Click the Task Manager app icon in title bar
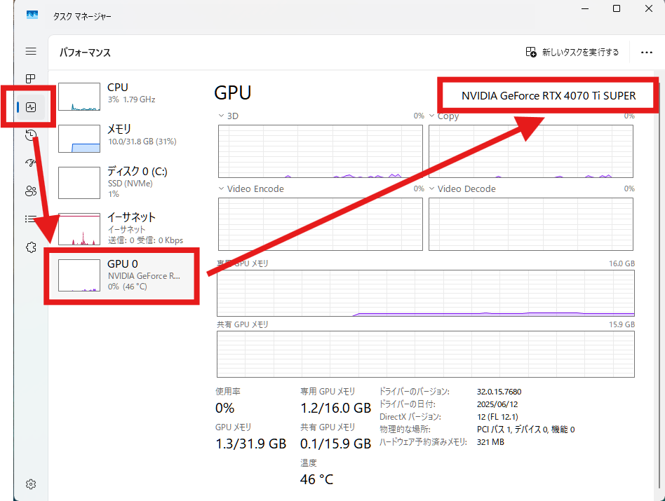Viewport: 665px width, 501px height. 32,15
